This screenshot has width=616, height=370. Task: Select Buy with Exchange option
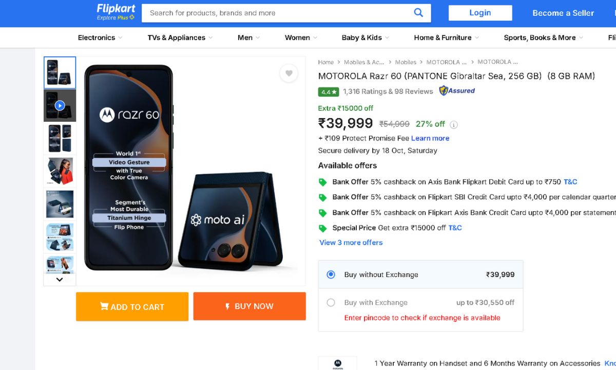331,303
